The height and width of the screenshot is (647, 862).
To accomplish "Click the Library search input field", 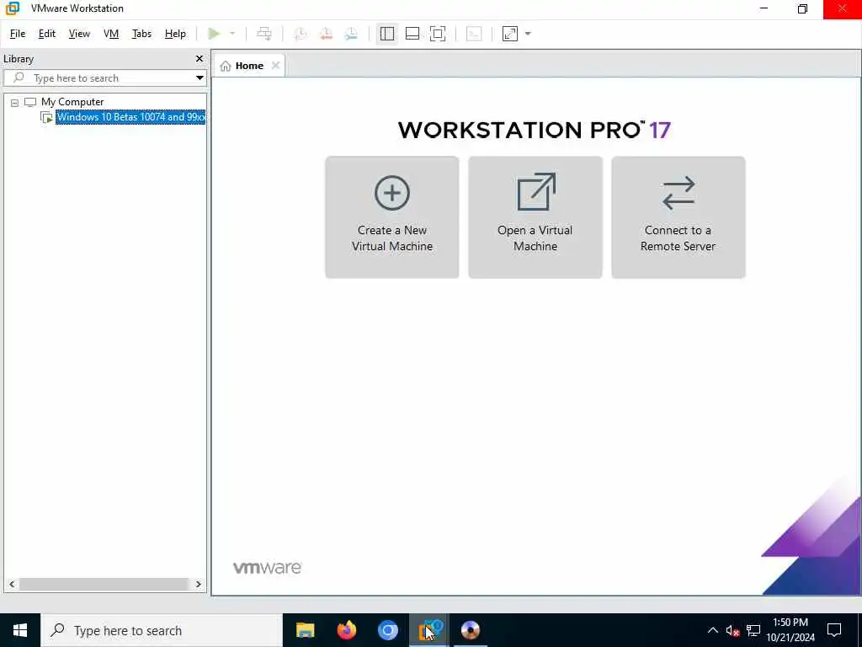I will pos(104,78).
